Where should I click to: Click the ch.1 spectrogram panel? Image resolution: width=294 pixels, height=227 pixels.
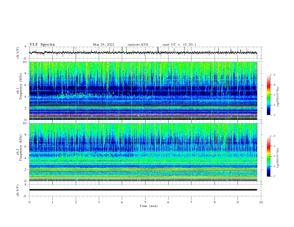click(143, 91)
